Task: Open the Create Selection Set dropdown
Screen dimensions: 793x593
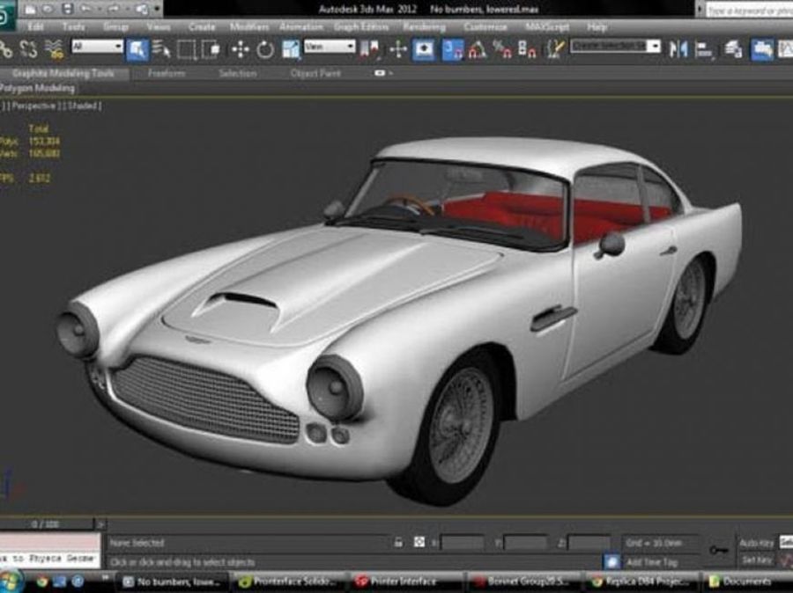Action: (615, 46)
